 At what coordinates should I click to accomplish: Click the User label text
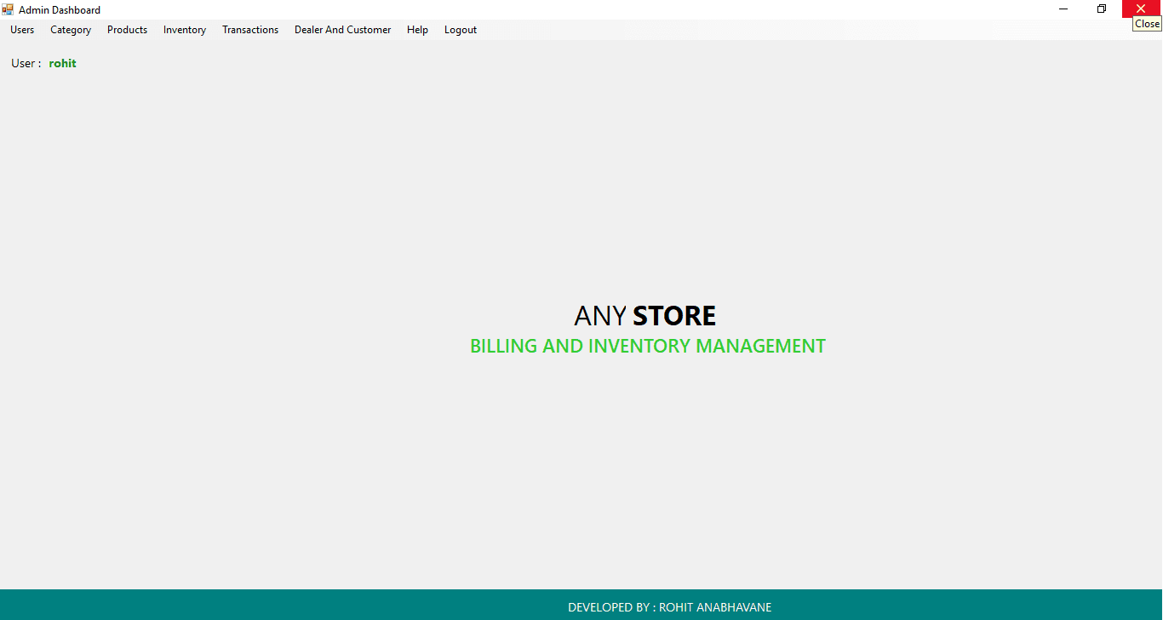[x=24, y=63]
